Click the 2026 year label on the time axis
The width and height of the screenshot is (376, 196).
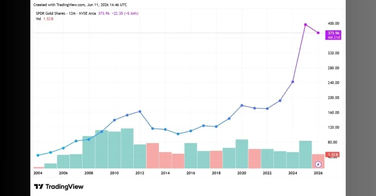318,173
